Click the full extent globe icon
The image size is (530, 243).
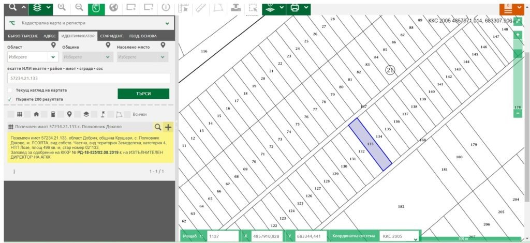pos(114,7)
